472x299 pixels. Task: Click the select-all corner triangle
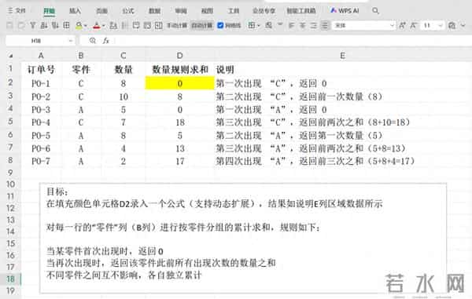(x=11, y=56)
